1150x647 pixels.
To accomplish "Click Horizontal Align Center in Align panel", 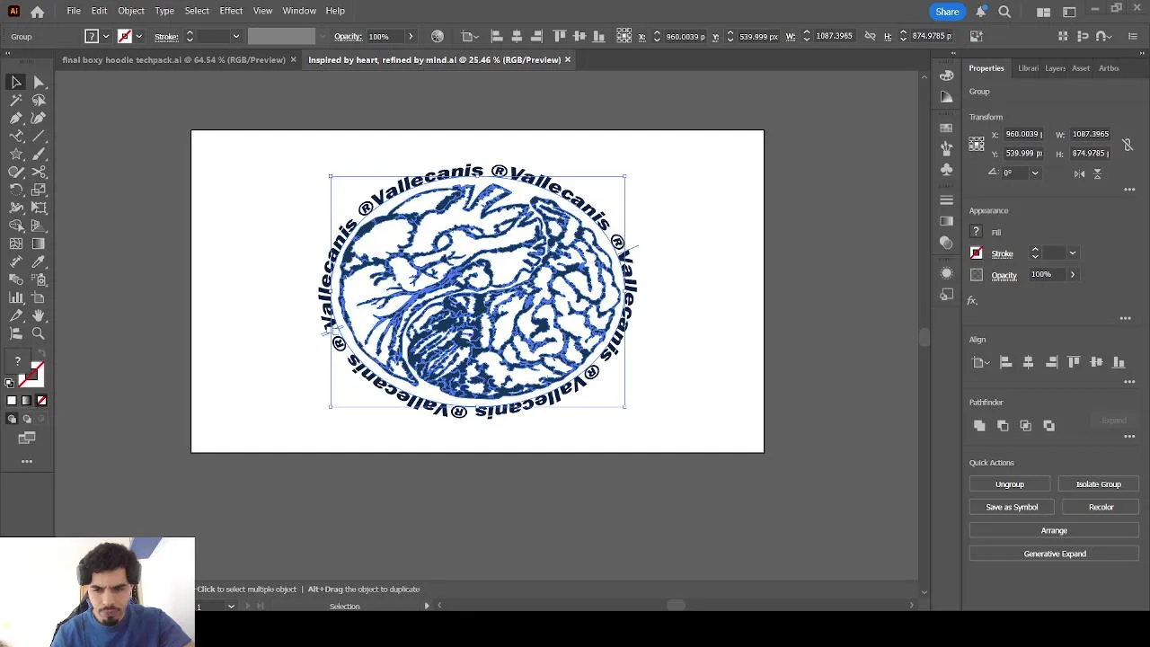I will (x=1028, y=362).
